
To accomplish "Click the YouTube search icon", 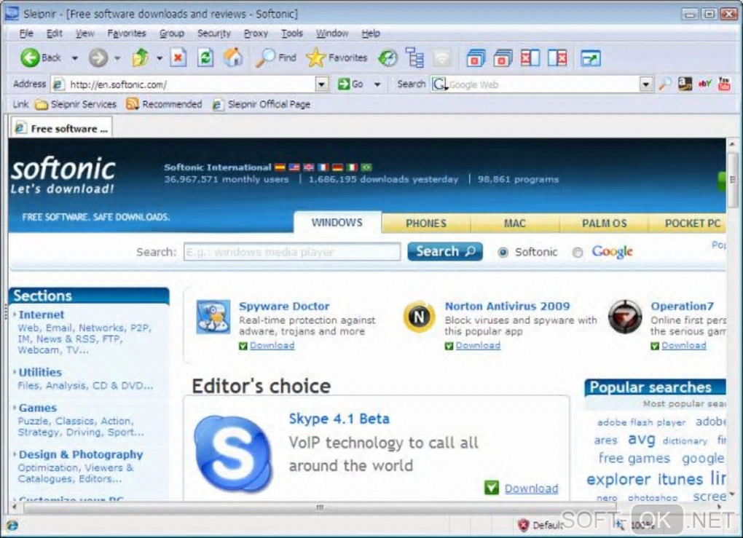I will pyautogui.click(x=724, y=84).
